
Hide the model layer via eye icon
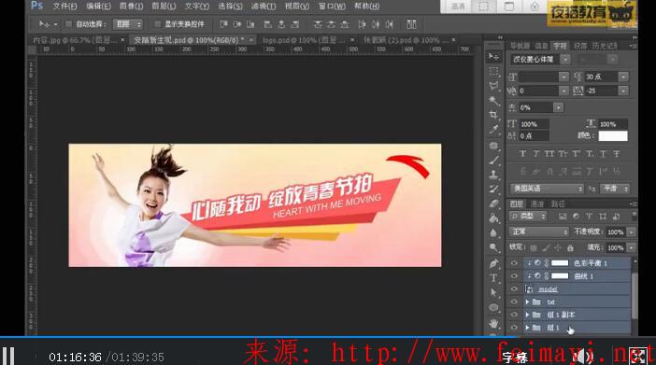pyautogui.click(x=514, y=288)
